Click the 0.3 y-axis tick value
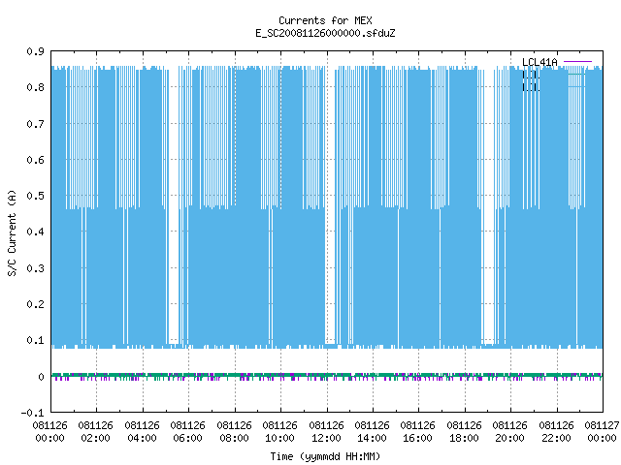 [35, 268]
